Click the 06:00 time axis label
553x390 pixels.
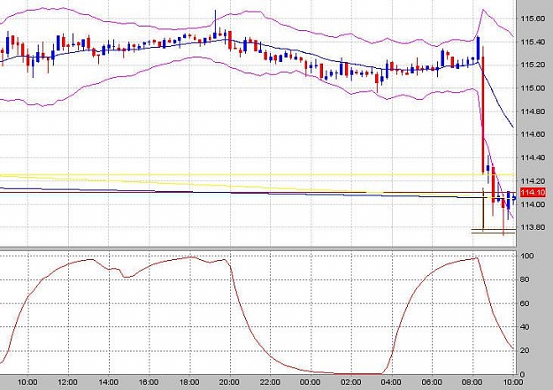tap(432, 382)
